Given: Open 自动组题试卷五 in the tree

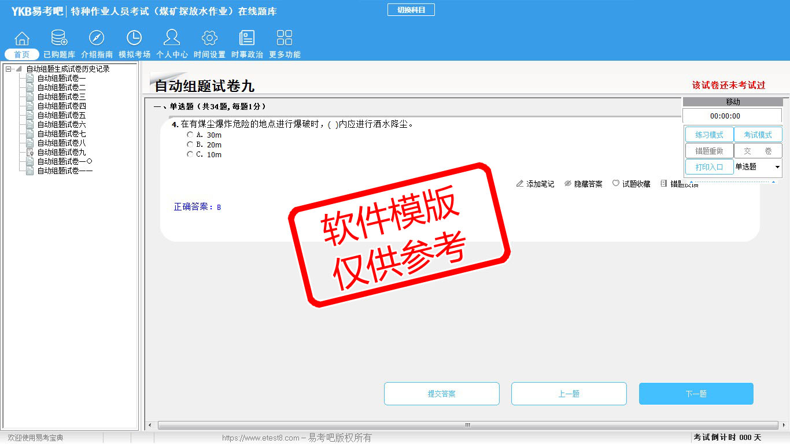Looking at the screenshot, I should coord(61,115).
